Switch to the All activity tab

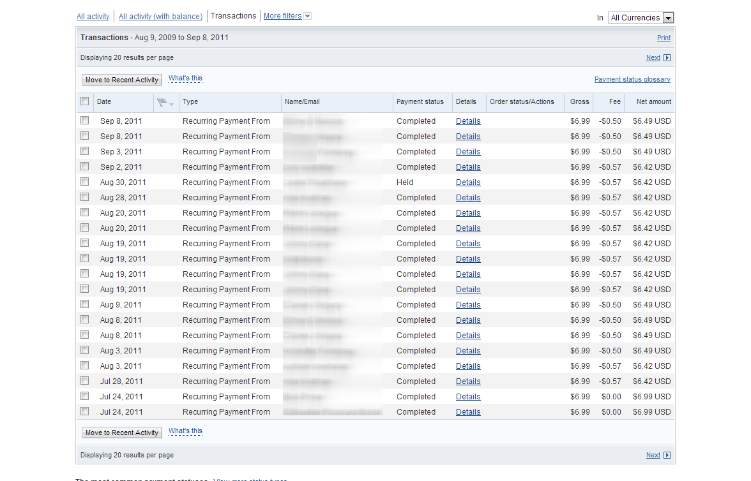point(93,17)
